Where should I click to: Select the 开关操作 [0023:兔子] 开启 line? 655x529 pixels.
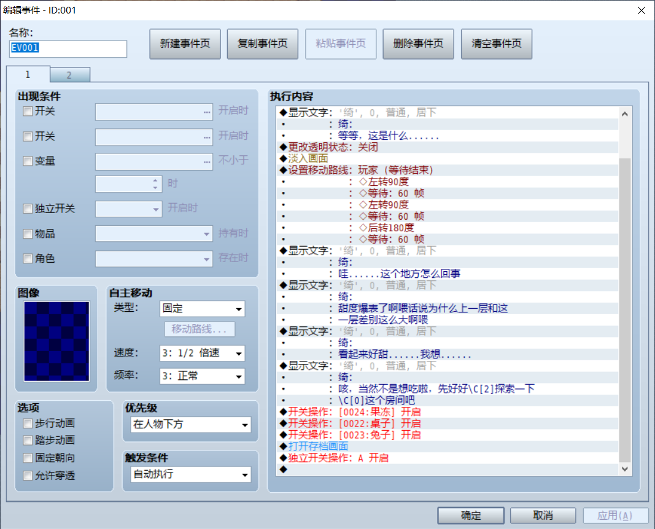pyautogui.click(x=448, y=435)
